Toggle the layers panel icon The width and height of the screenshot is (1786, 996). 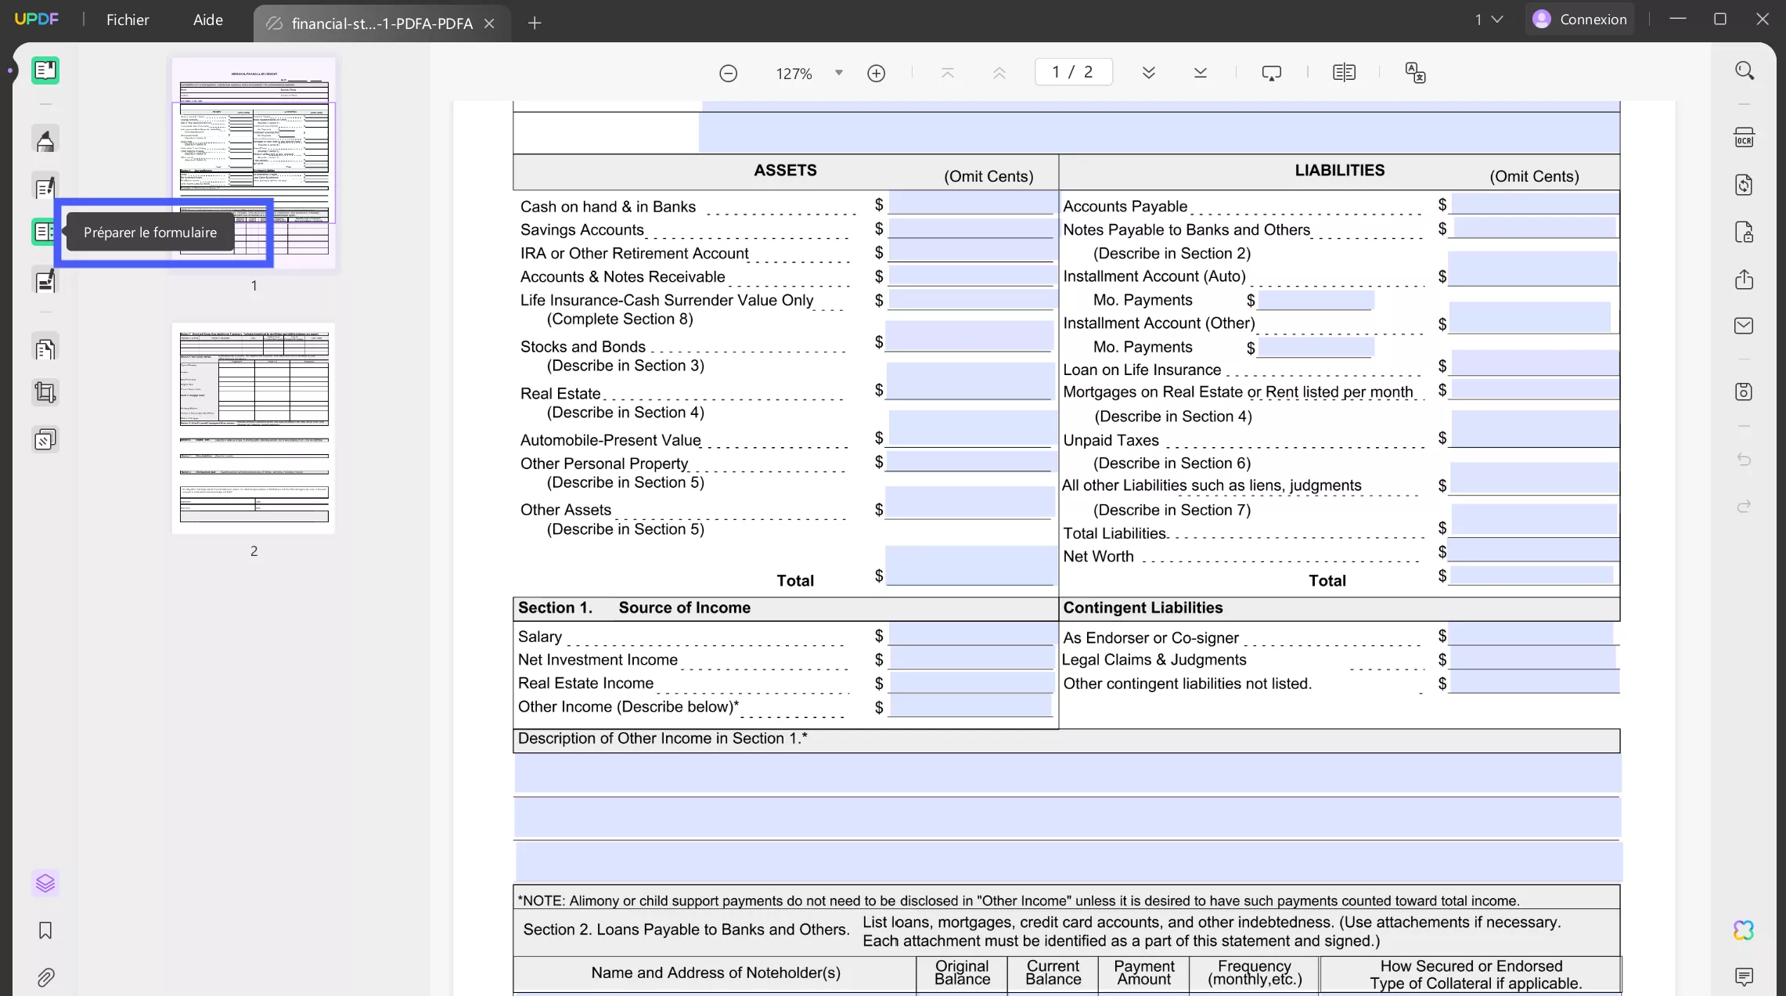(45, 883)
